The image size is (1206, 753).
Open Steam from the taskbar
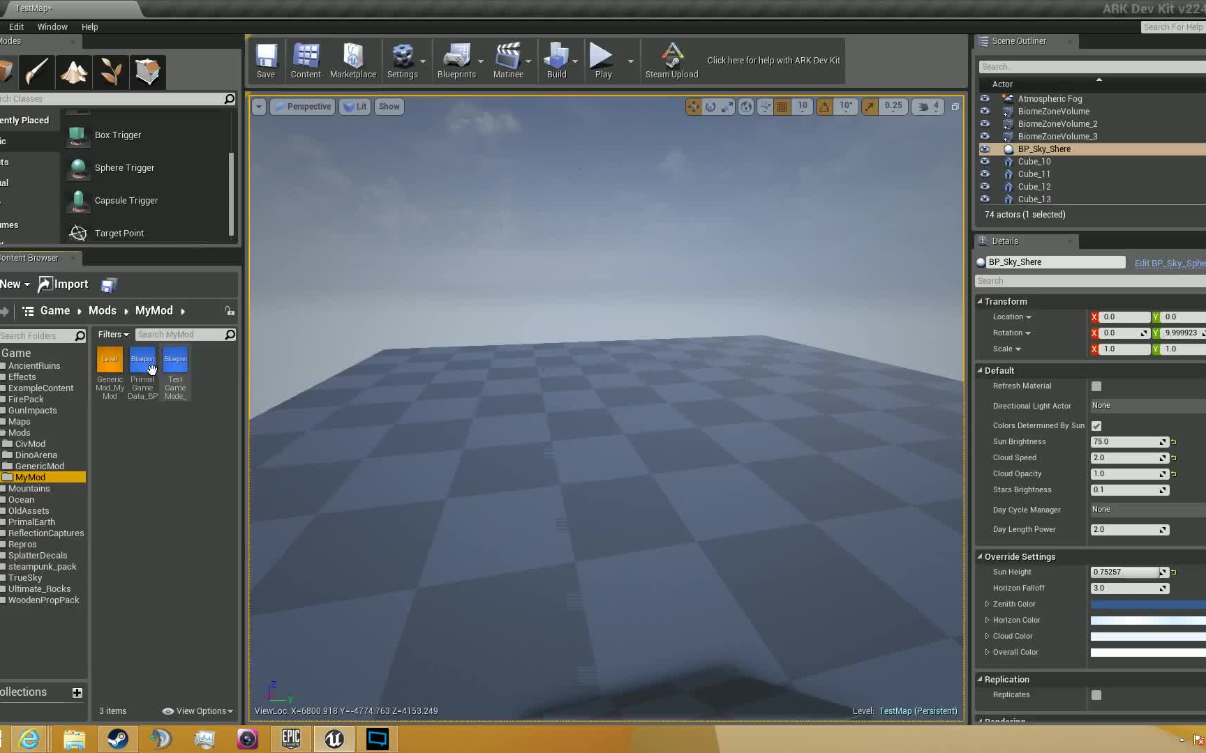[x=117, y=739]
